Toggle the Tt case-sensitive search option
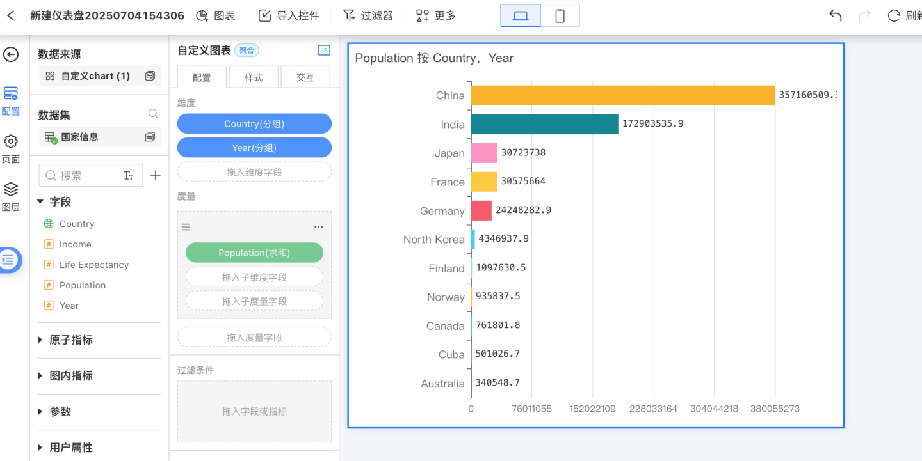The height and width of the screenshot is (461, 922). (x=129, y=175)
